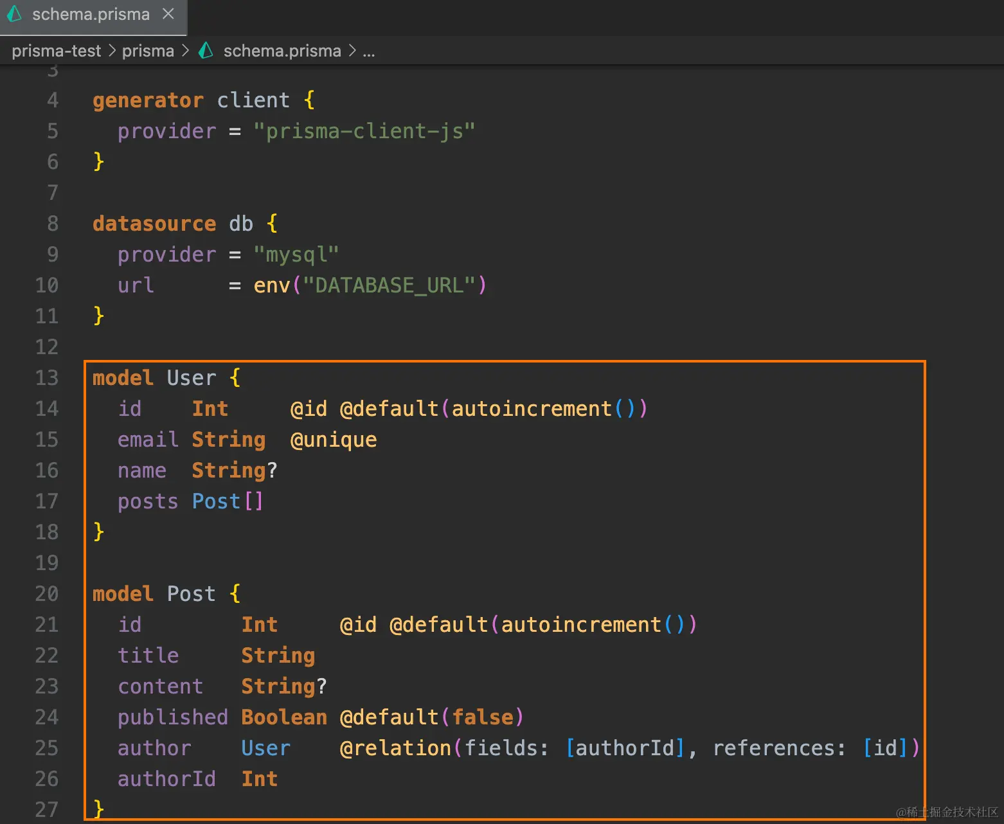Image resolution: width=1004 pixels, height=824 pixels.
Task: Open prisma breadcrumb folder
Action: [148, 51]
